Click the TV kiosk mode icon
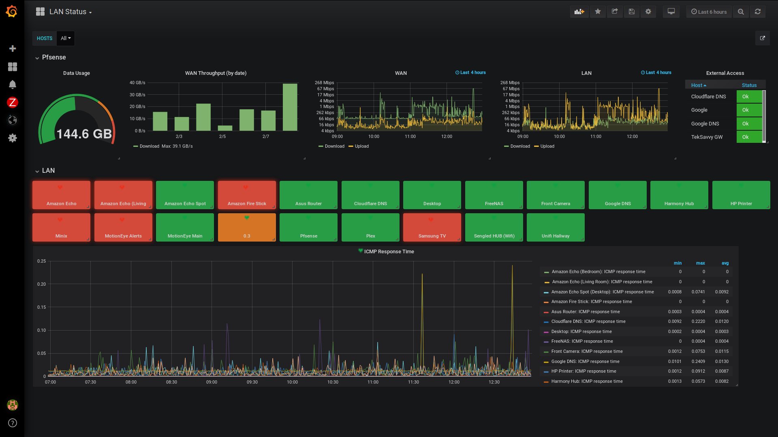The width and height of the screenshot is (778, 437). point(671,12)
